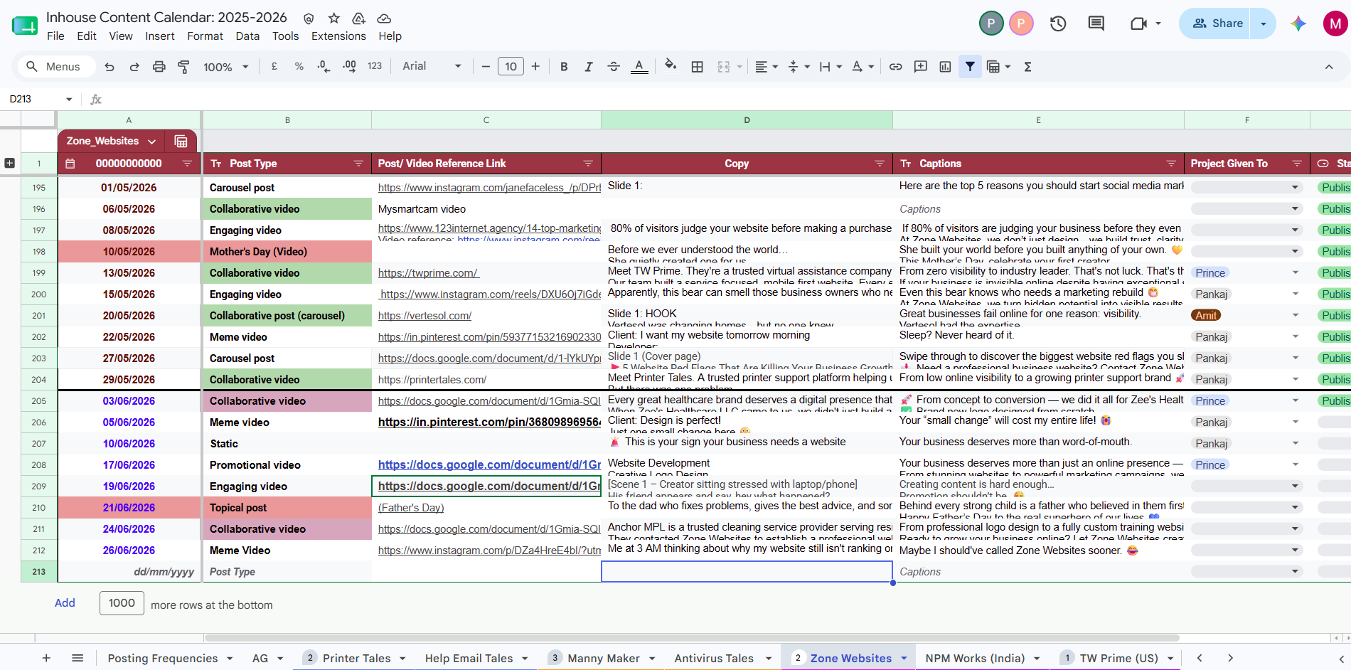1351x670 pixels.
Task: Click the Name box showing D213
Action: point(41,99)
